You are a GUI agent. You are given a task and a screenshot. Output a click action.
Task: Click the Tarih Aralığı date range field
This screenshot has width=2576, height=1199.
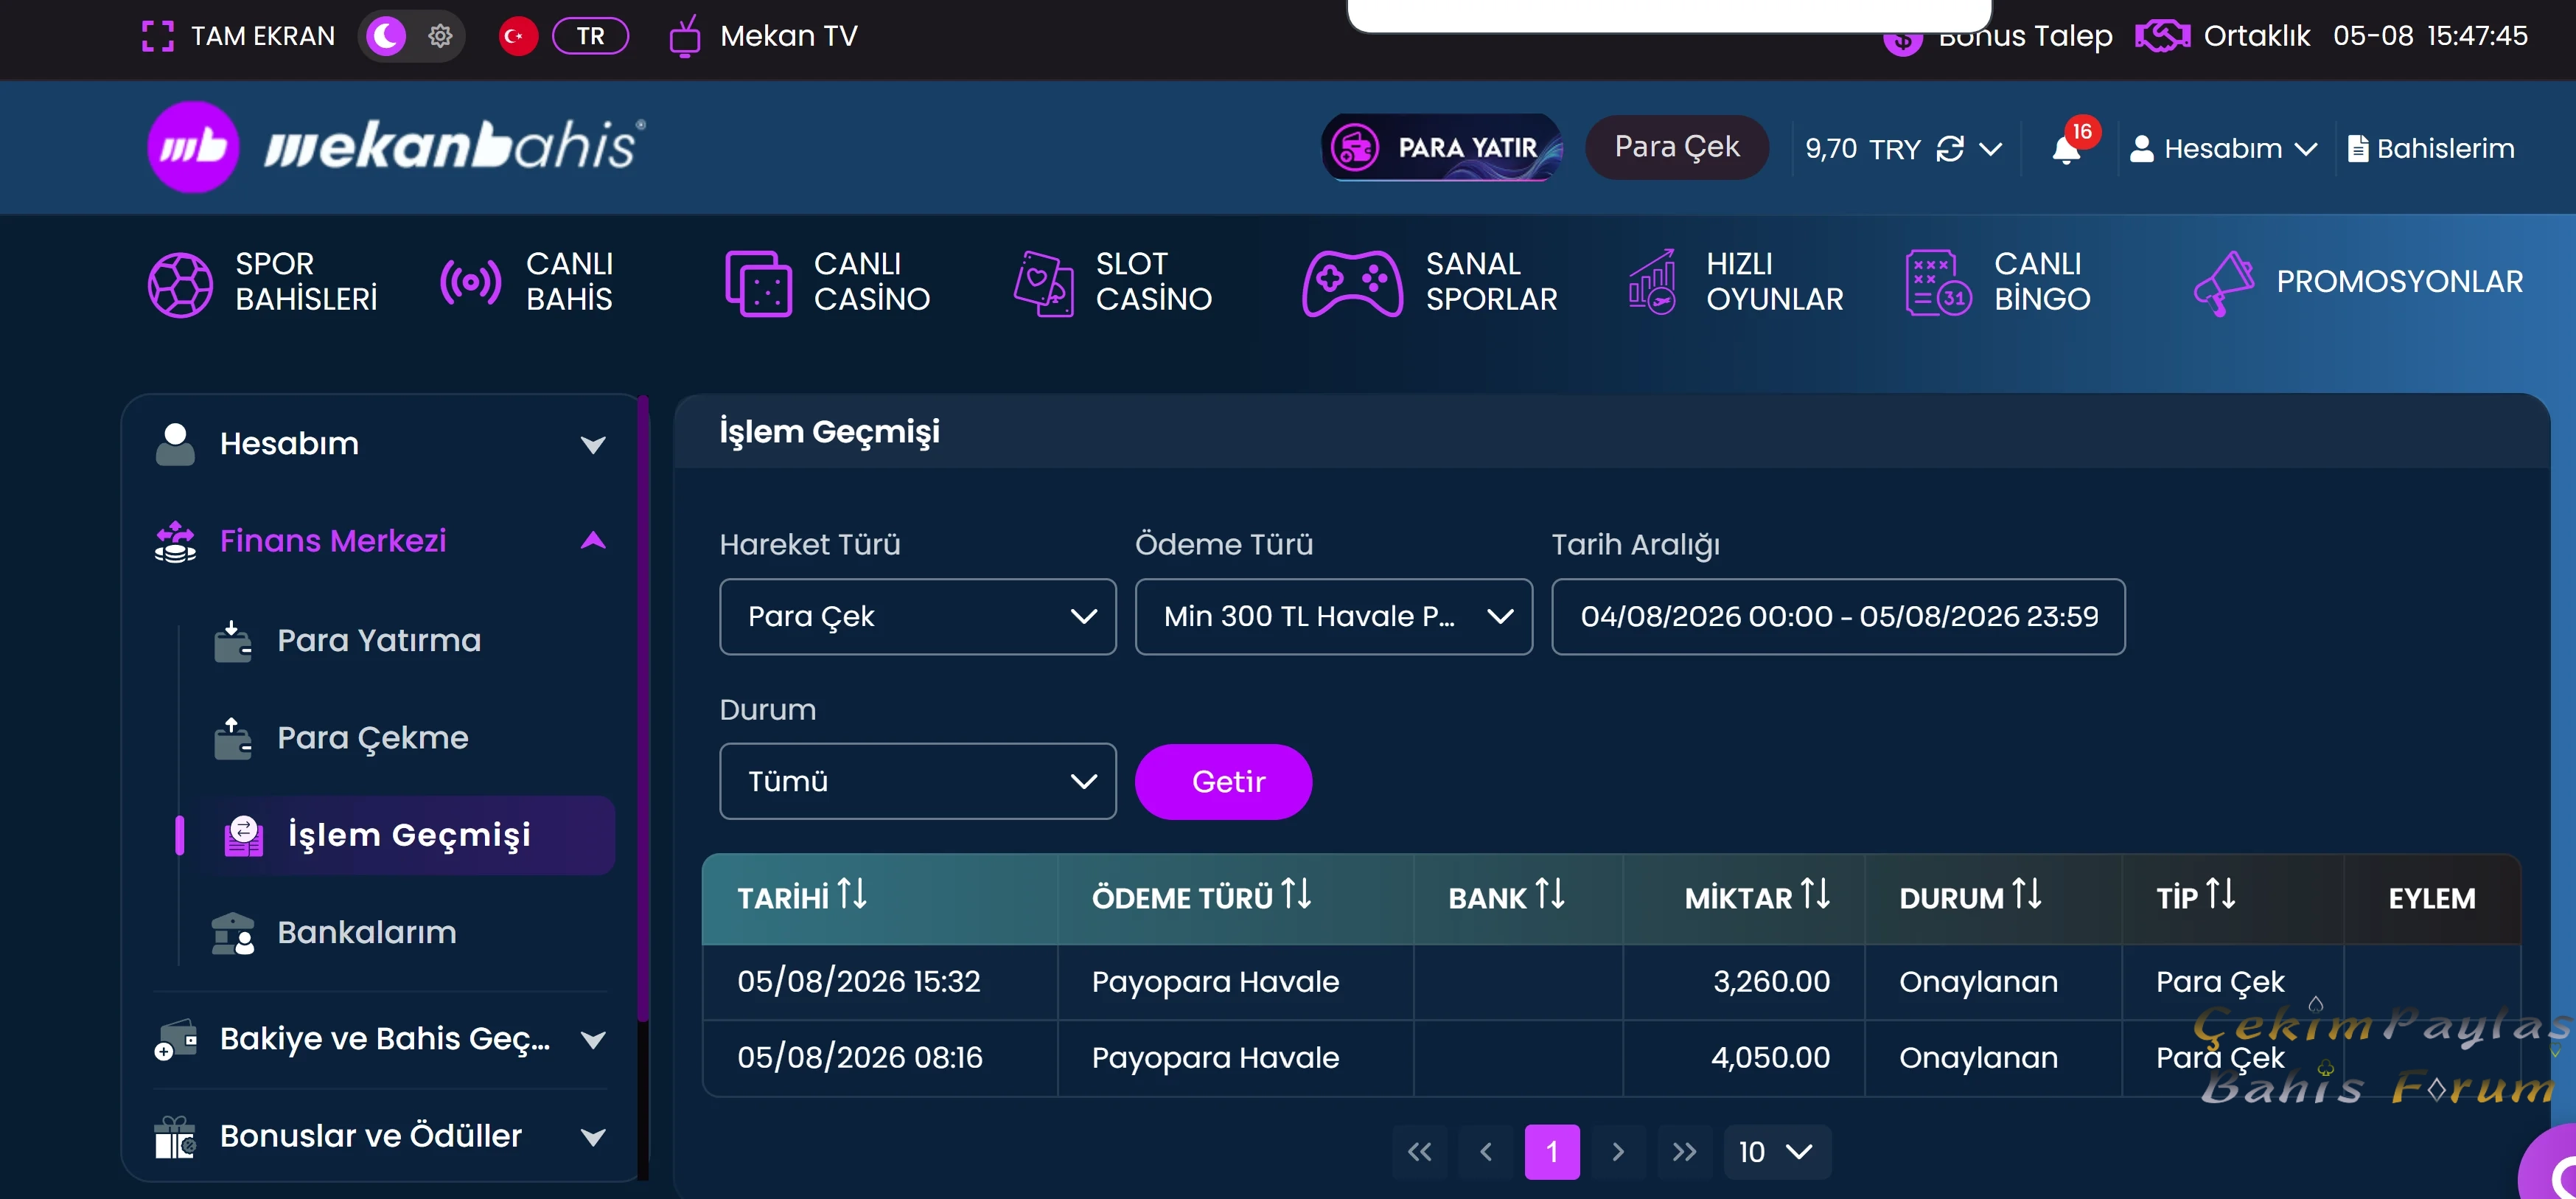coord(1838,616)
